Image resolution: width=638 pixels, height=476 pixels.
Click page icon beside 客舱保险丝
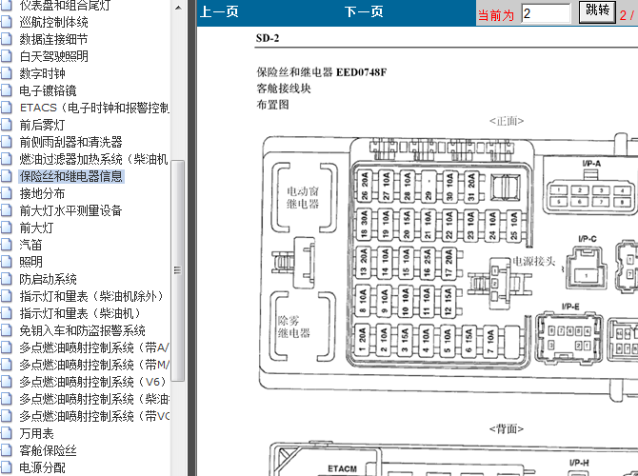tap(6, 450)
